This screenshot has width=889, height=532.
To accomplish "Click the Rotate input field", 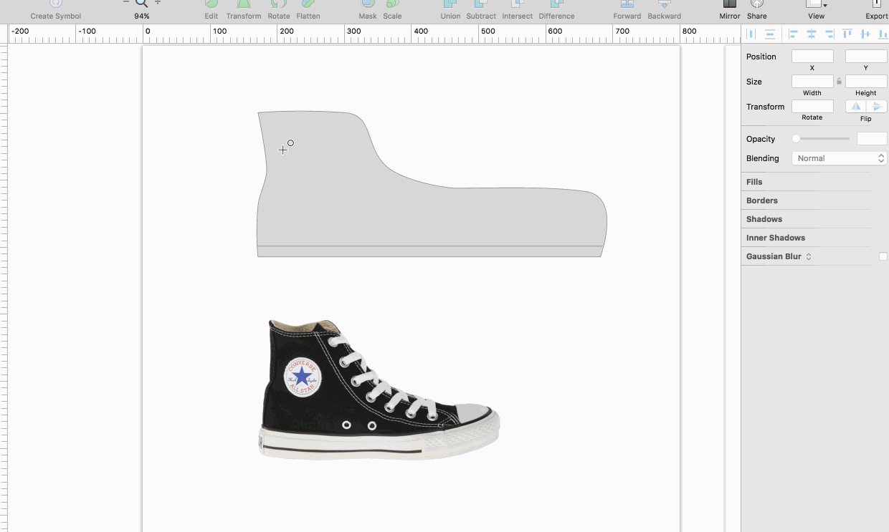I will [x=812, y=107].
